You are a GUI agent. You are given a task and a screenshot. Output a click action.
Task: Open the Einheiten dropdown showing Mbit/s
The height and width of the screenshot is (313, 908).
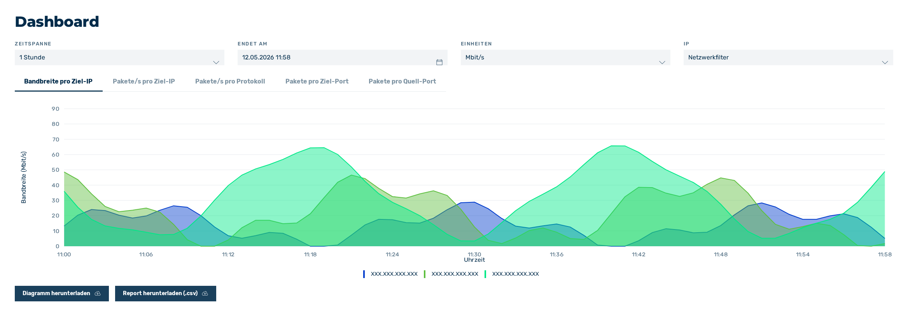pyautogui.click(x=565, y=57)
